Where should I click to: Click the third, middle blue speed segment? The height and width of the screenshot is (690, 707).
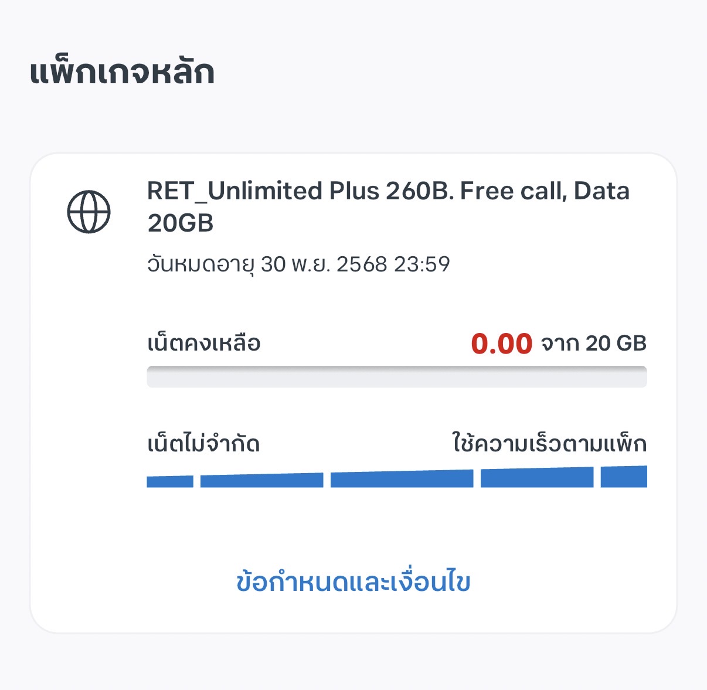(402, 478)
